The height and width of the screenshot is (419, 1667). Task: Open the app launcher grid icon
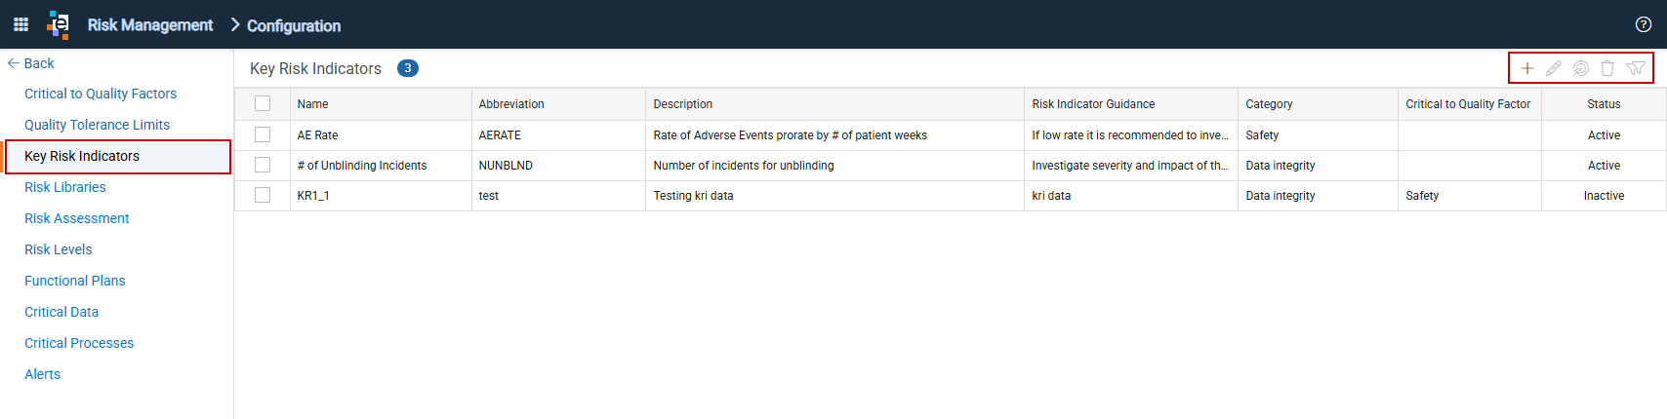click(20, 24)
